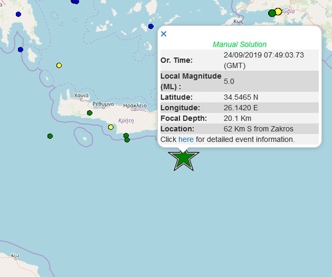Select yellow earthquake marker northwest of Crete
The image size is (332, 277).
point(59,66)
